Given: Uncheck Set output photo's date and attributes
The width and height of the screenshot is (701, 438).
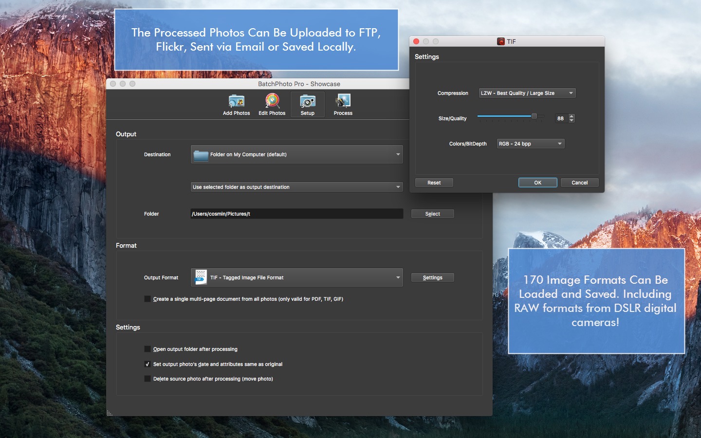Looking at the screenshot, I should [x=148, y=365].
